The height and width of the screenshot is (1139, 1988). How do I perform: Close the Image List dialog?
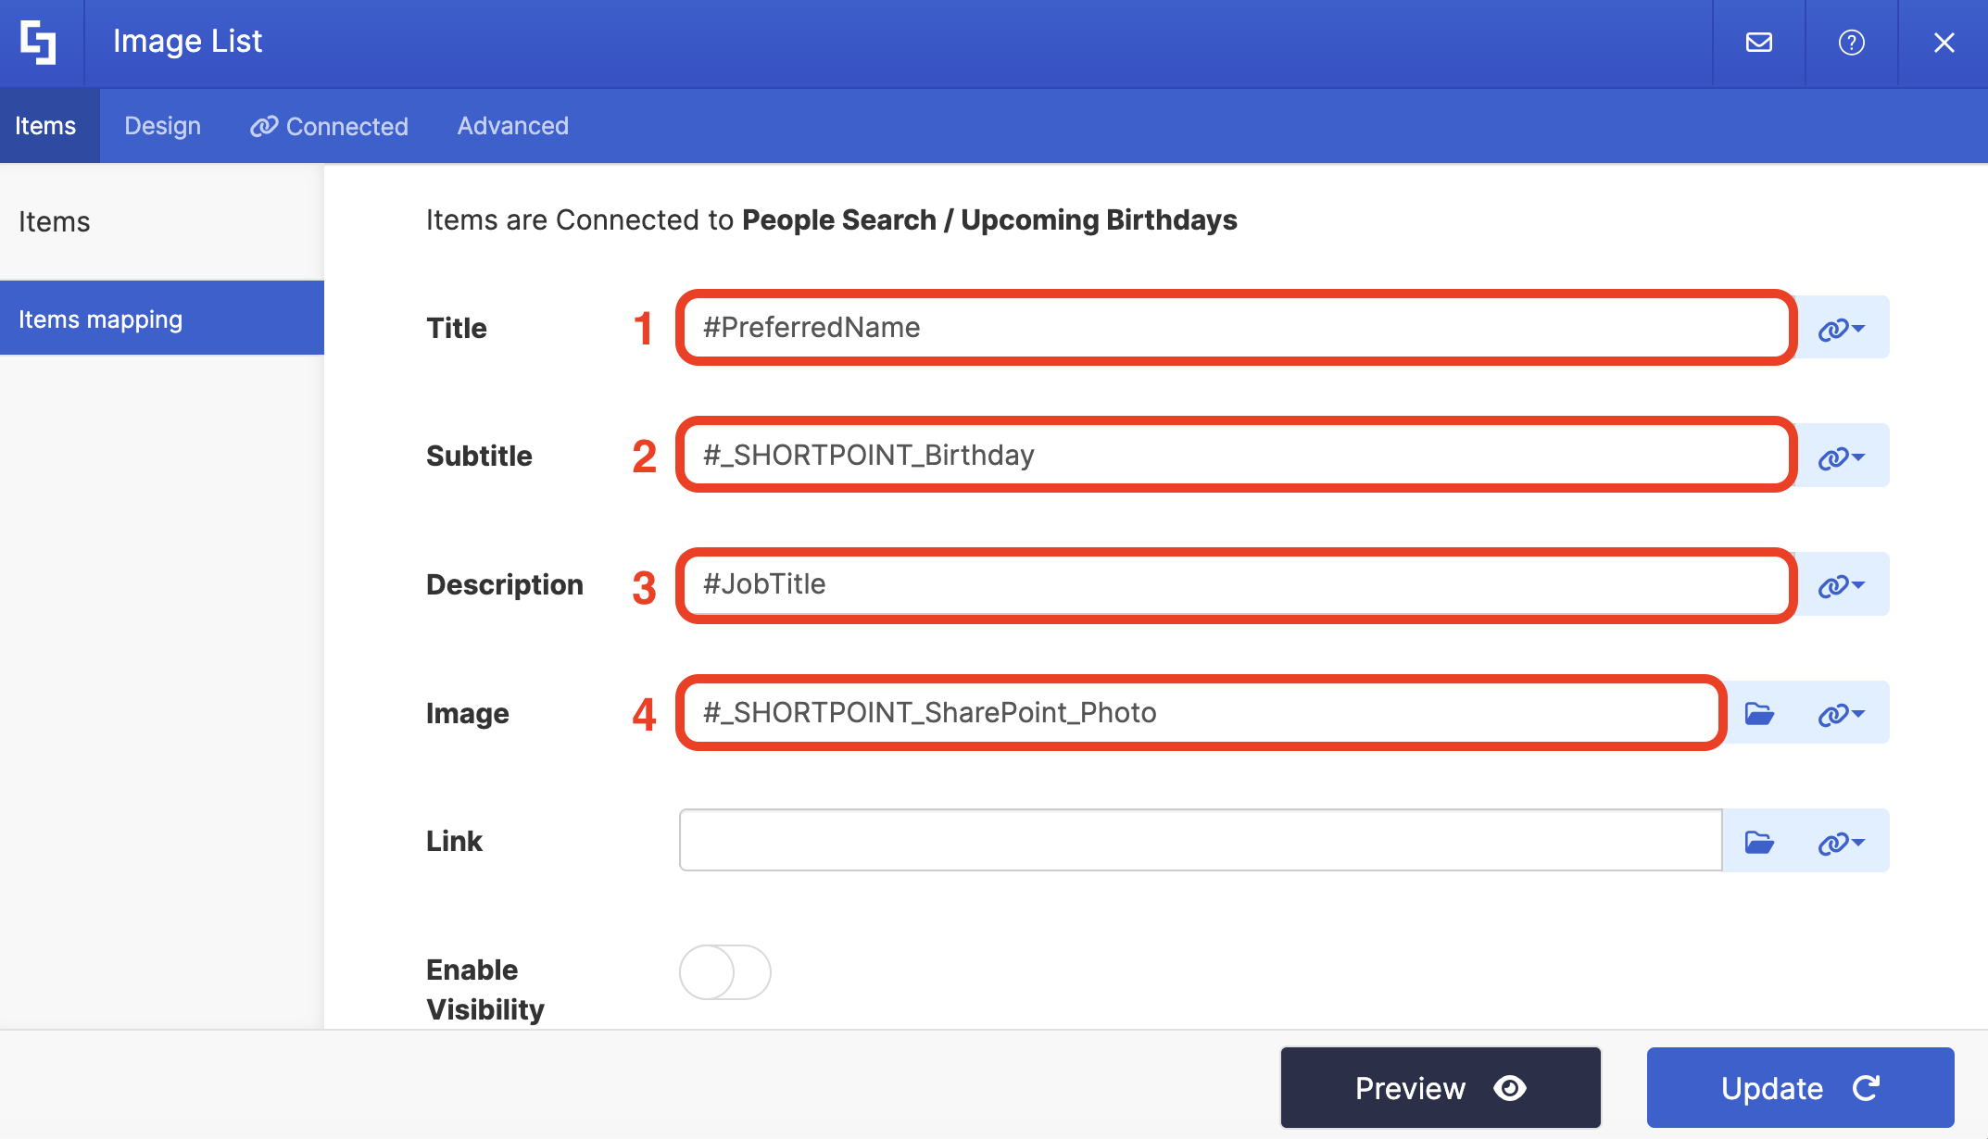click(1944, 43)
